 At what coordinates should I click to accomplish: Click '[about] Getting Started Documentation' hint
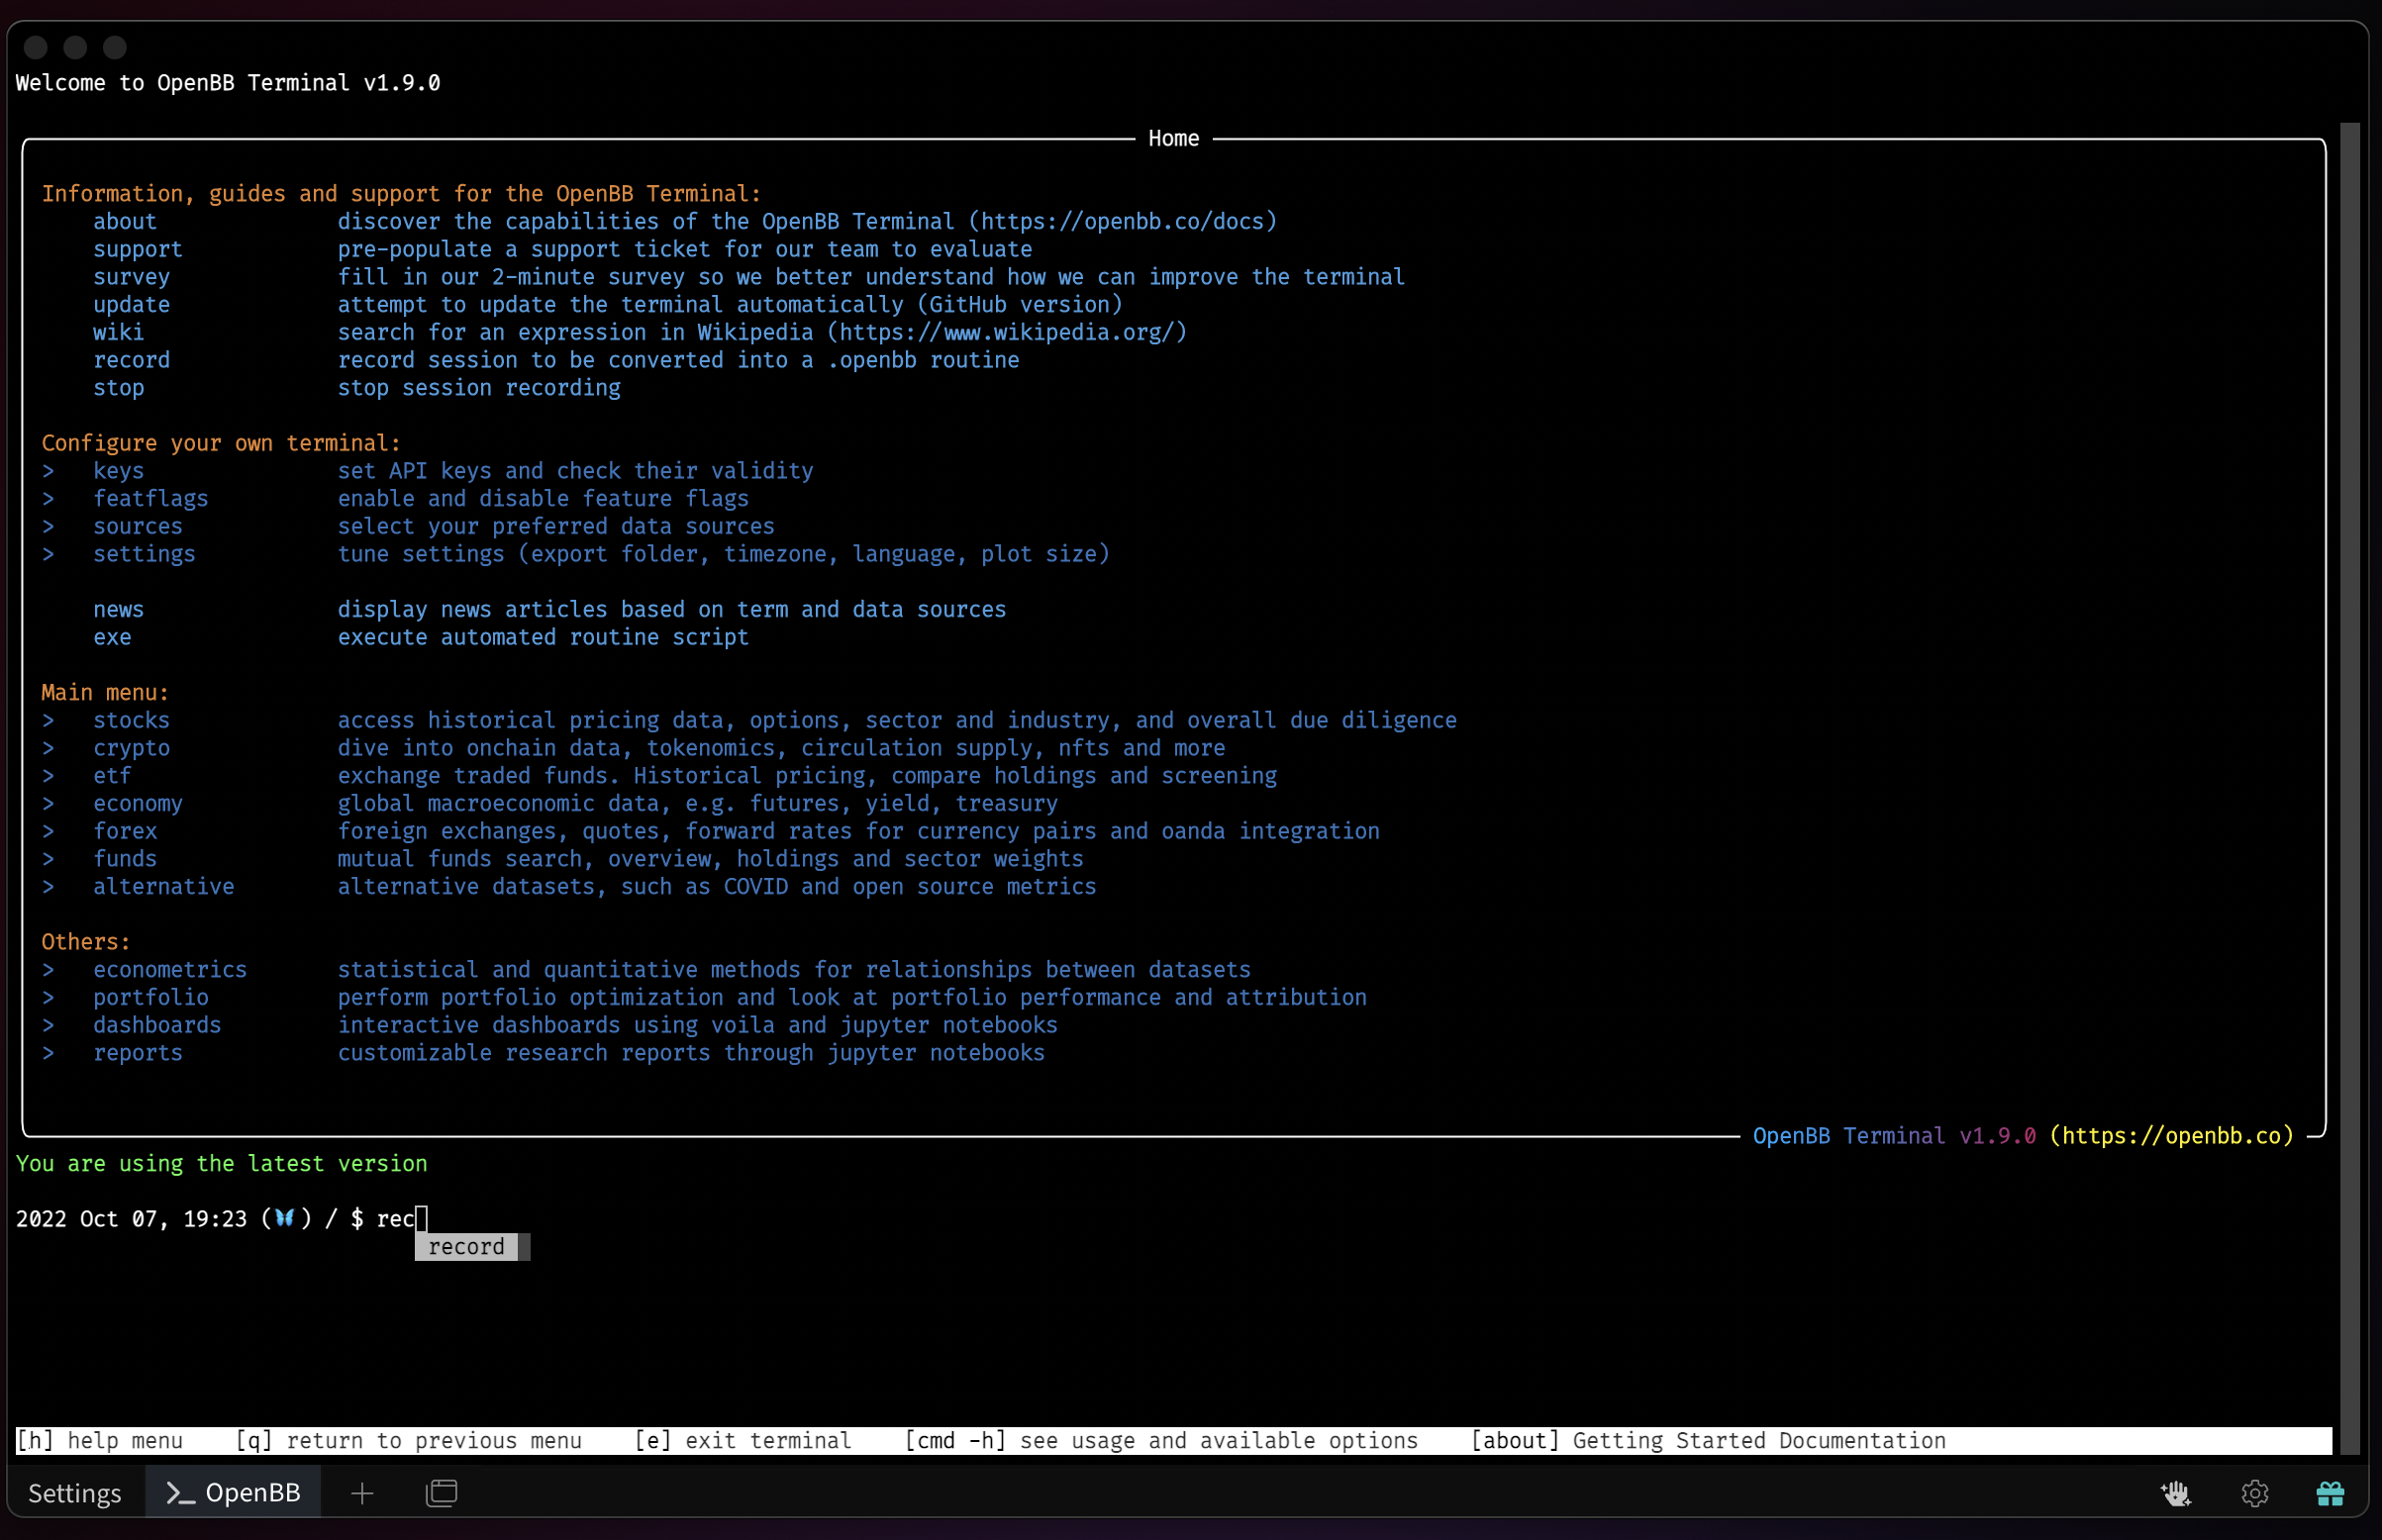[x=1708, y=1441]
